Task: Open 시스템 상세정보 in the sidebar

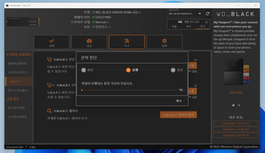Action: coord(18,117)
